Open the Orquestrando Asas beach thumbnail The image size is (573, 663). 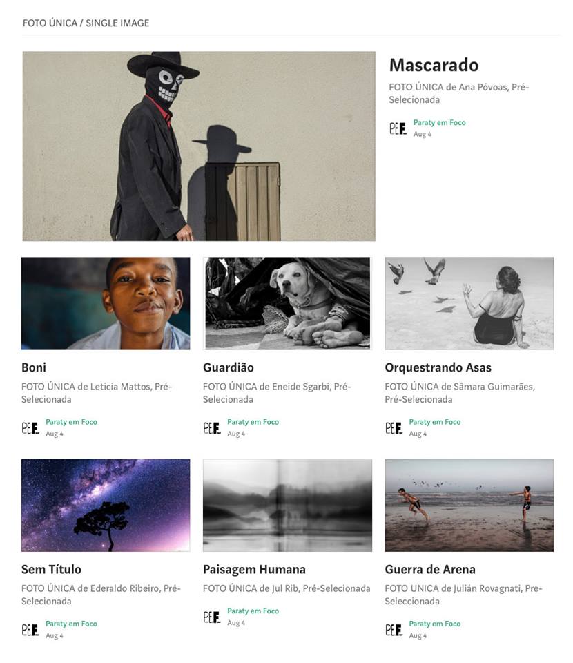pos(469,303)
